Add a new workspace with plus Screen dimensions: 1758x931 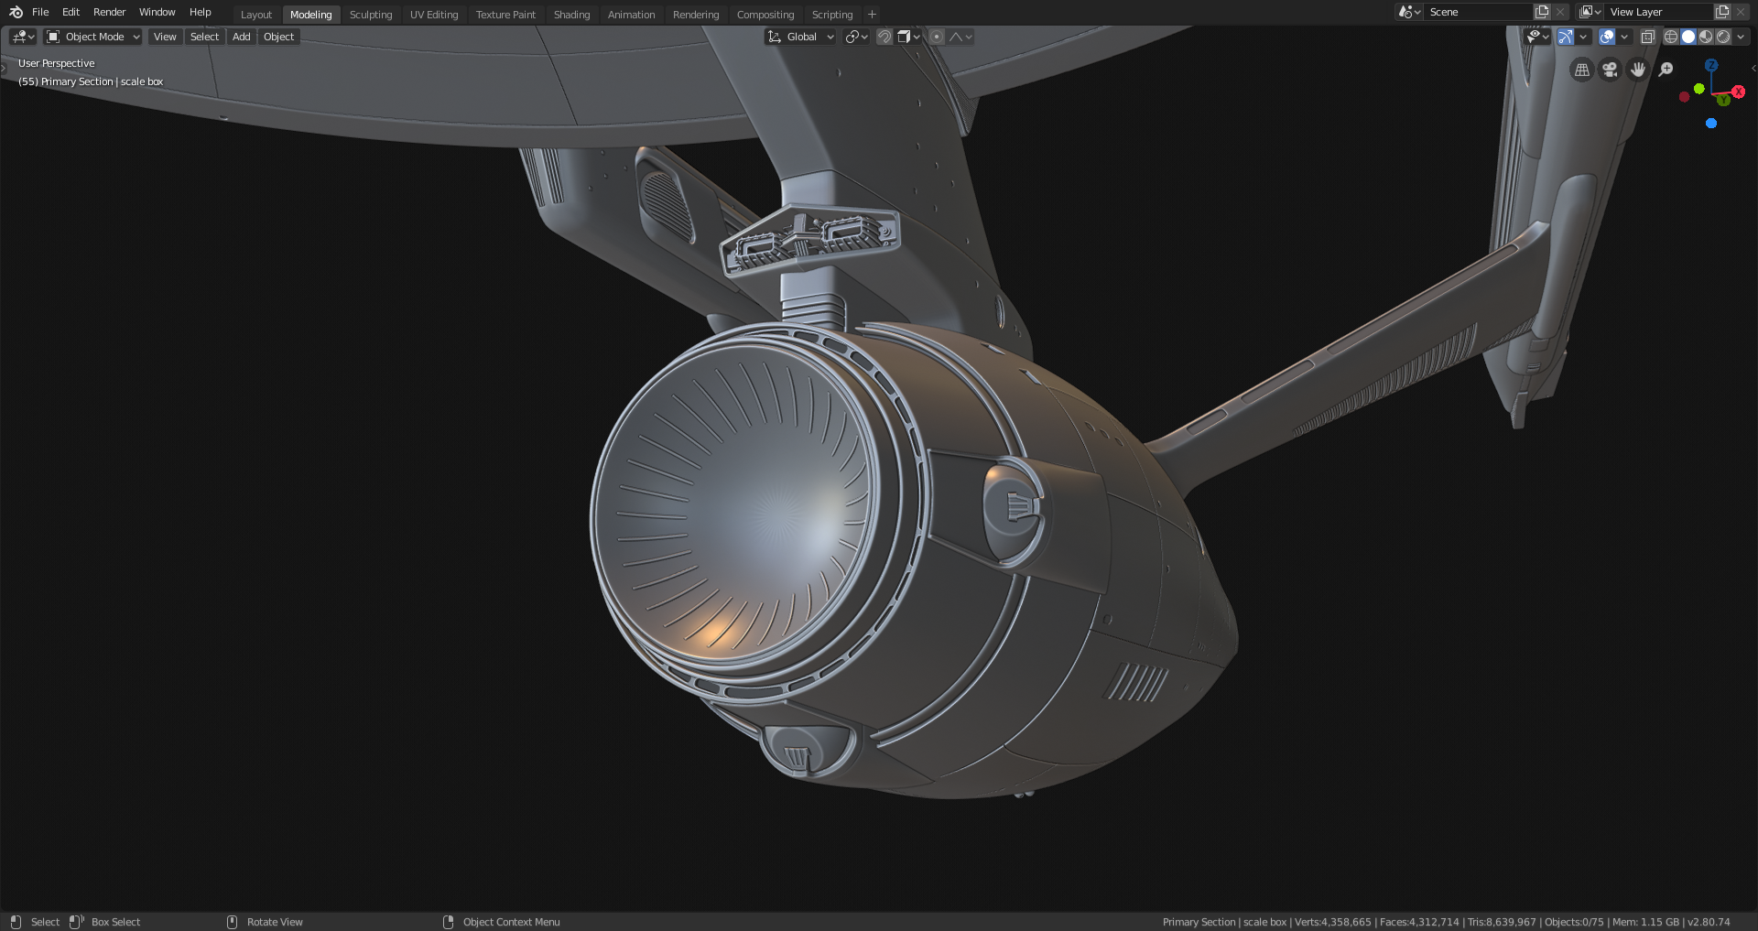(x=872, y=15)
